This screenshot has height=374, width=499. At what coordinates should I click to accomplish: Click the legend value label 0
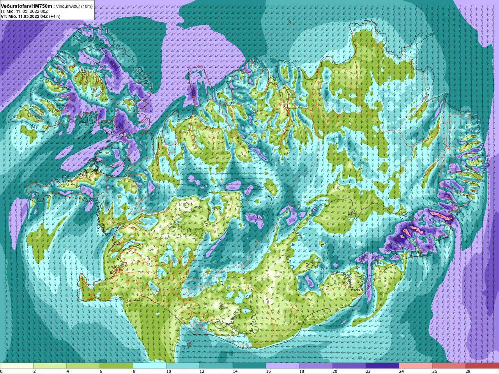pyautogui.click(x=2, y=371)
